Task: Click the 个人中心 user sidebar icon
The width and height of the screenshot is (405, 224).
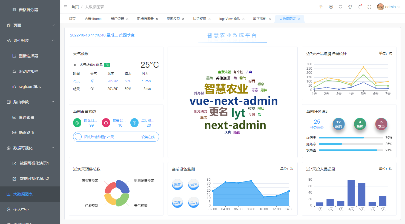Action: click(9, 209)
